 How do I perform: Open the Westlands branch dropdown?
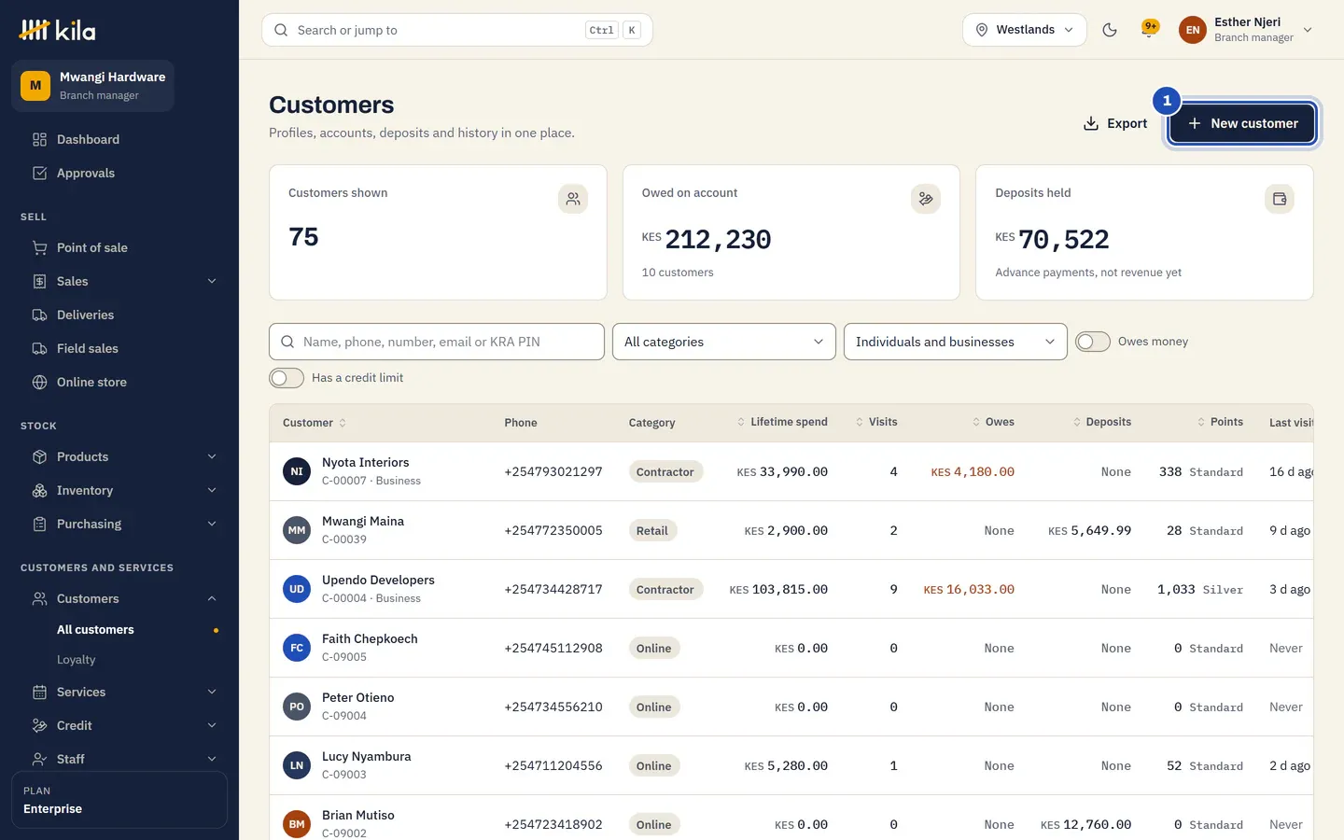pos(1025,30)
